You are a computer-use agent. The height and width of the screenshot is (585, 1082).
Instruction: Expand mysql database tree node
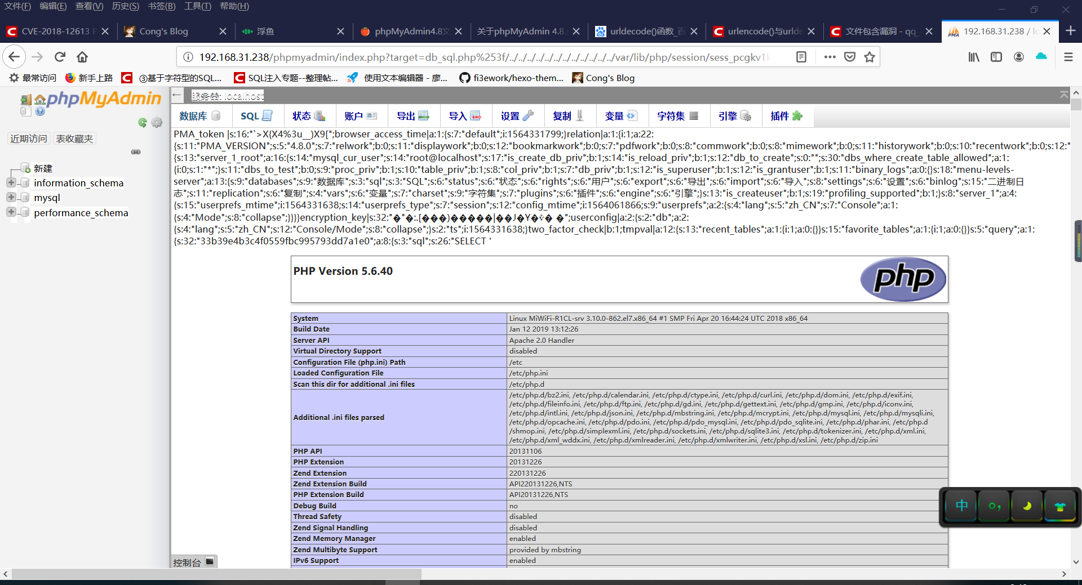[11, 197]
